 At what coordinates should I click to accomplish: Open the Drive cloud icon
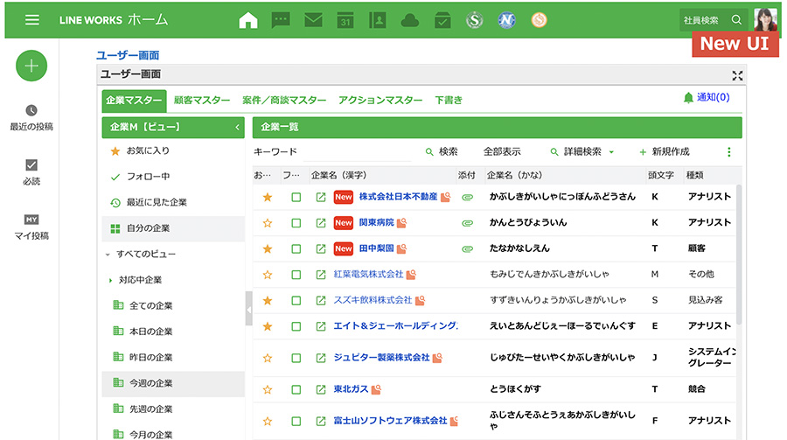click(x=409, y=19)
